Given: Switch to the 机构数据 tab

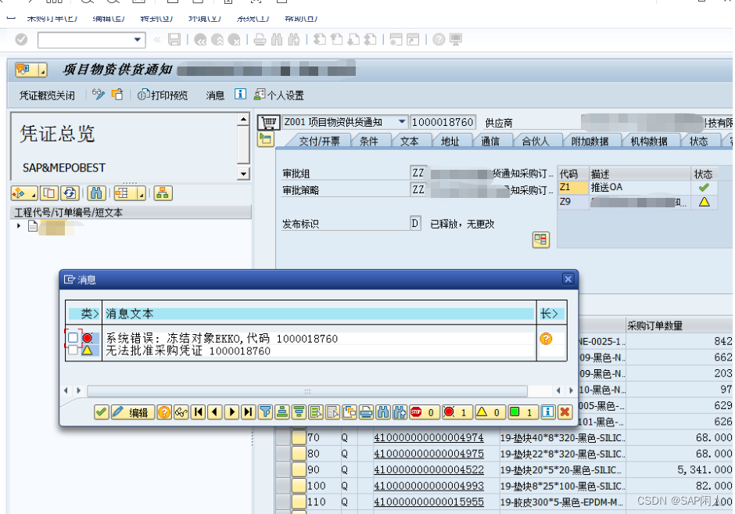Looking at the screenshot, I should click(x=649, y=141).
